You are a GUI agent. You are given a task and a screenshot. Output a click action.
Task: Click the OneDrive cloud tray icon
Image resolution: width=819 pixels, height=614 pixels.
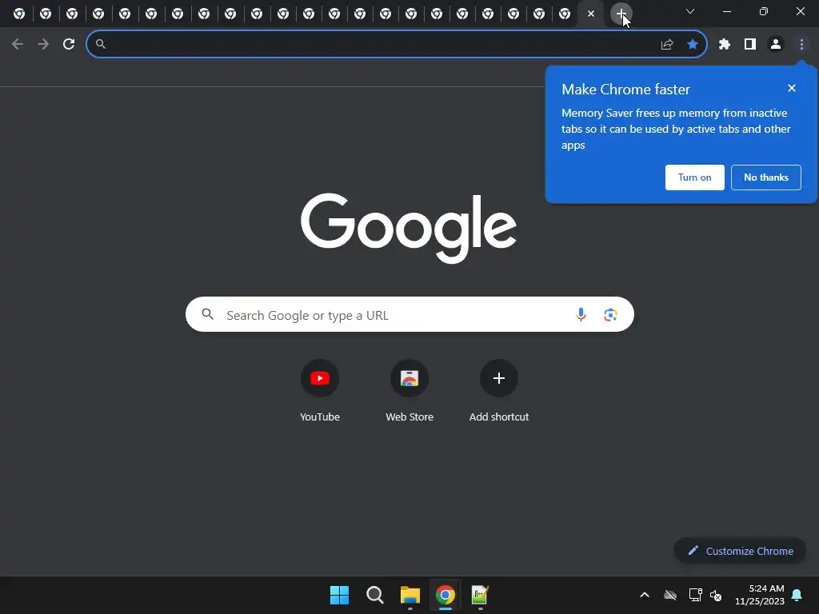(670, 595)
